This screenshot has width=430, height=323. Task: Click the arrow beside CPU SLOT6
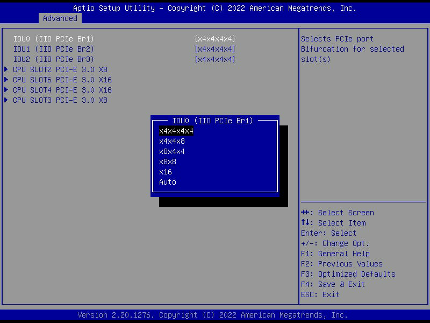(6, 80)
